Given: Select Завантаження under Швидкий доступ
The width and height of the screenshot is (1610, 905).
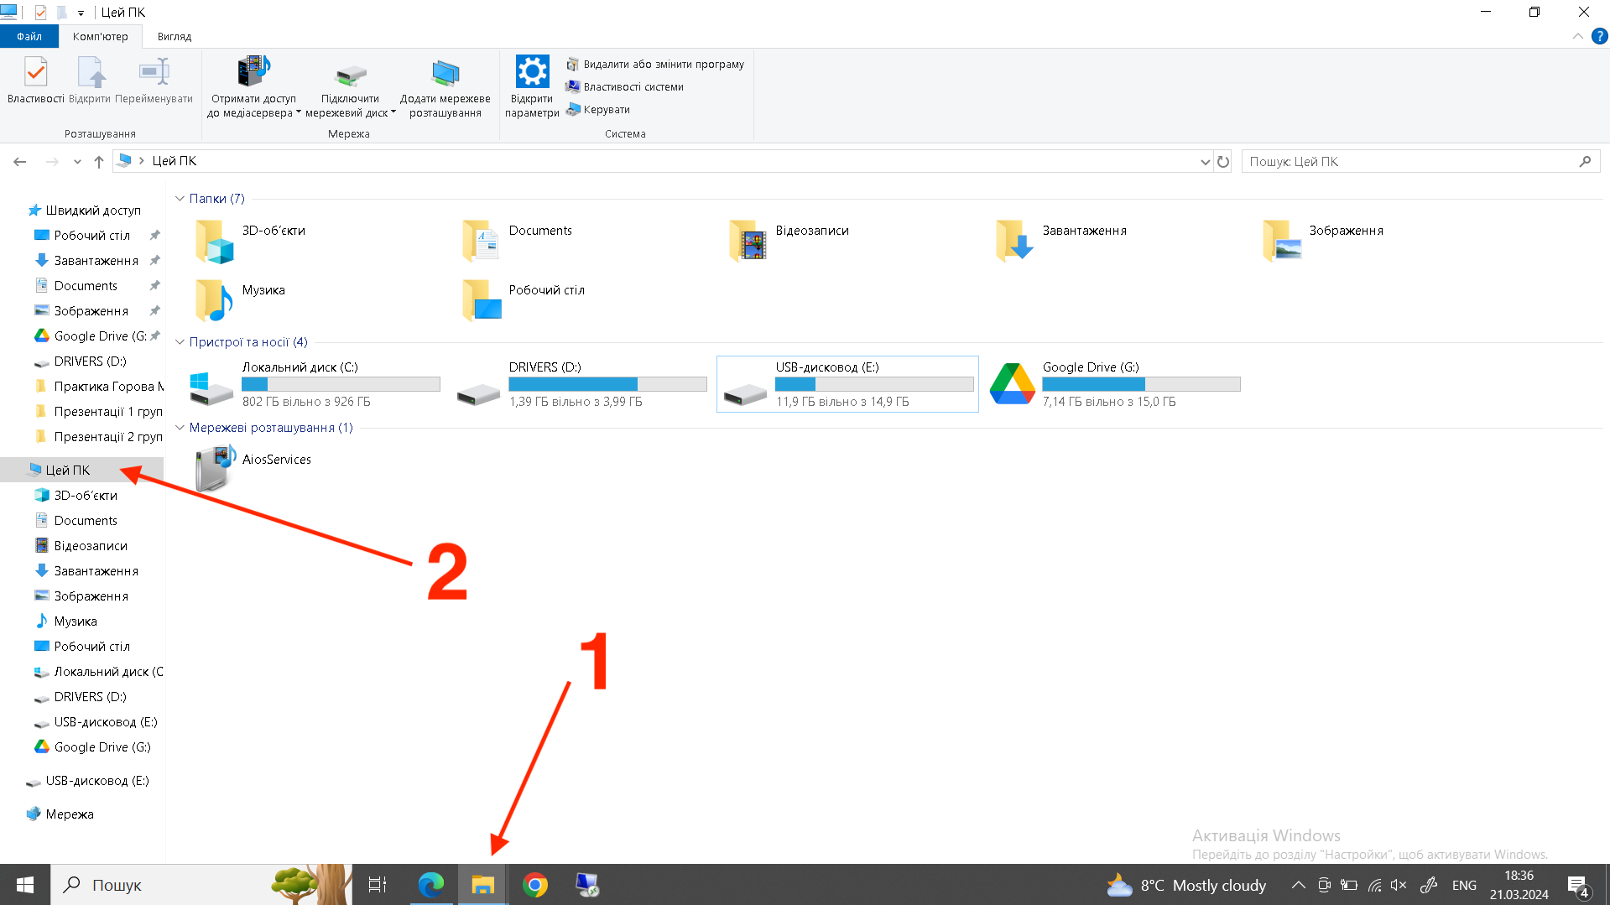Looking at the screenshot, I should pyautogui.click(x=96, y=261).
